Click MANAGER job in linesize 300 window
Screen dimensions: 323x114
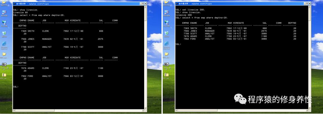(210, 31)
